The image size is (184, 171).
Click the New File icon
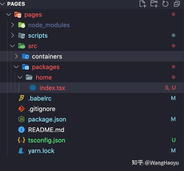pos(143,4)
